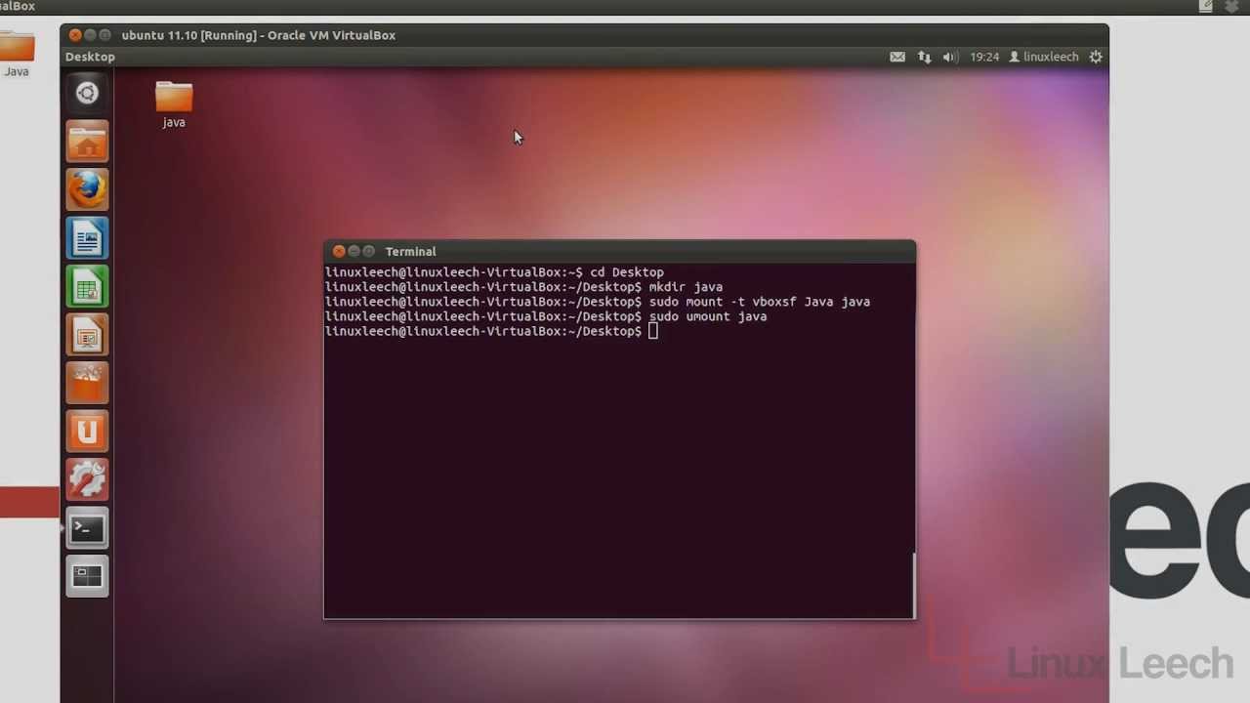This screenshot has width=1250, height=703.
Task: Open the Home Folder launcher icon
Action: tap(87, 142)
